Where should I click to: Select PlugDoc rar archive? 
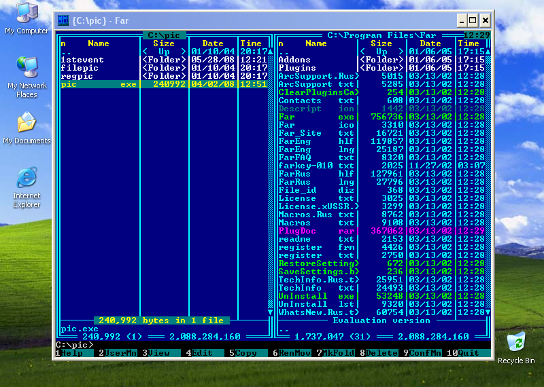tap(381, 231)
